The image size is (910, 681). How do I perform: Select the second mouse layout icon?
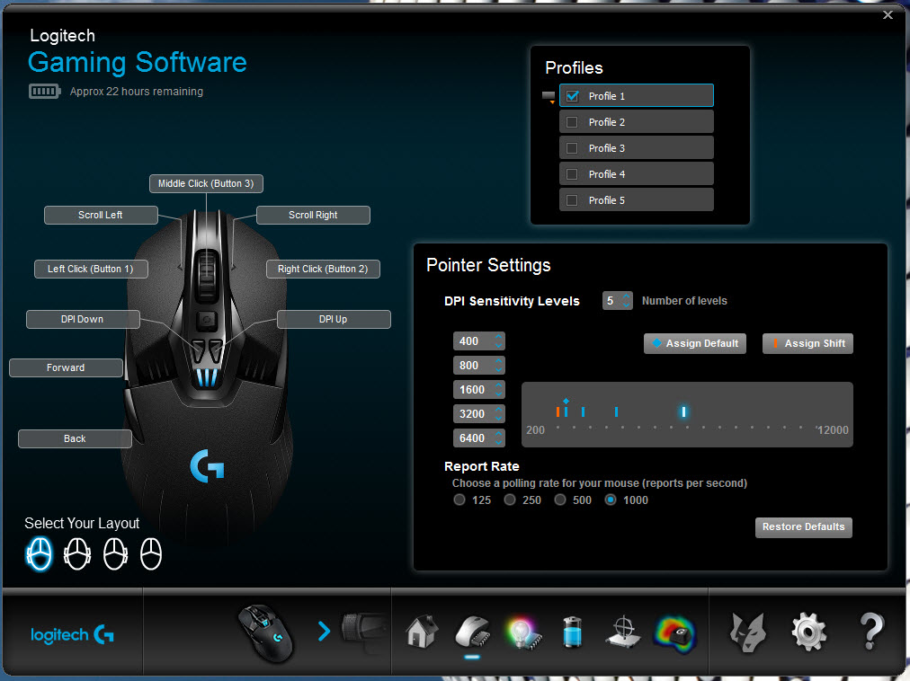[x=77, y=554]
